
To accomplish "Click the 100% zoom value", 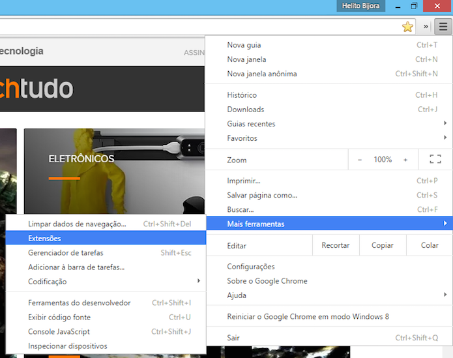I will click(383, 160).
